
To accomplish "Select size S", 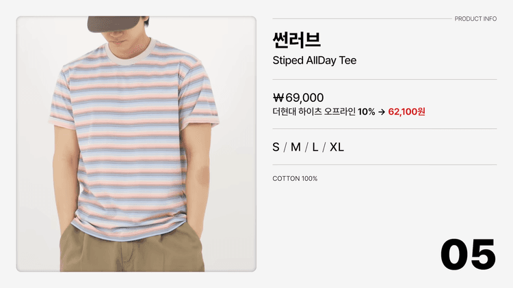I will 276,147.
